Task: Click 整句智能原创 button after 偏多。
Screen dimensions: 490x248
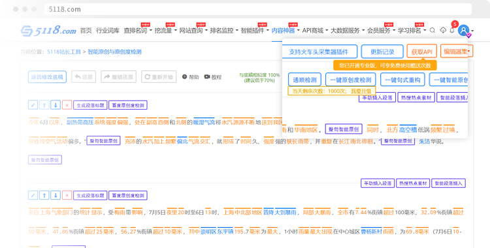Action: click(103, 141)
